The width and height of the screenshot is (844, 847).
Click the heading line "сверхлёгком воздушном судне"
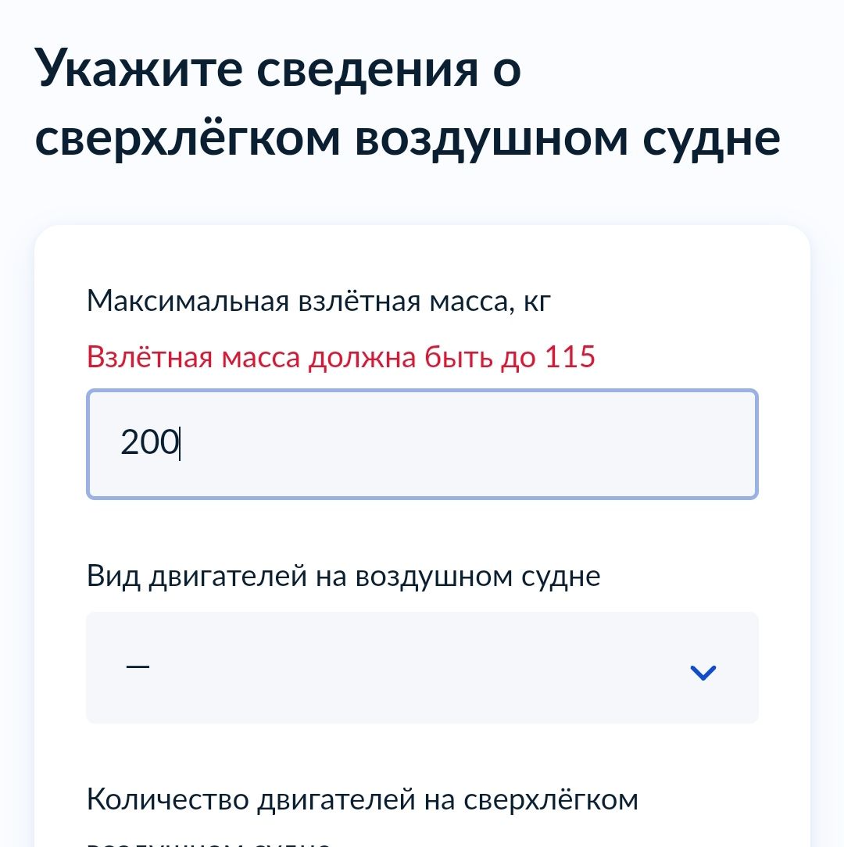point(407,138)
